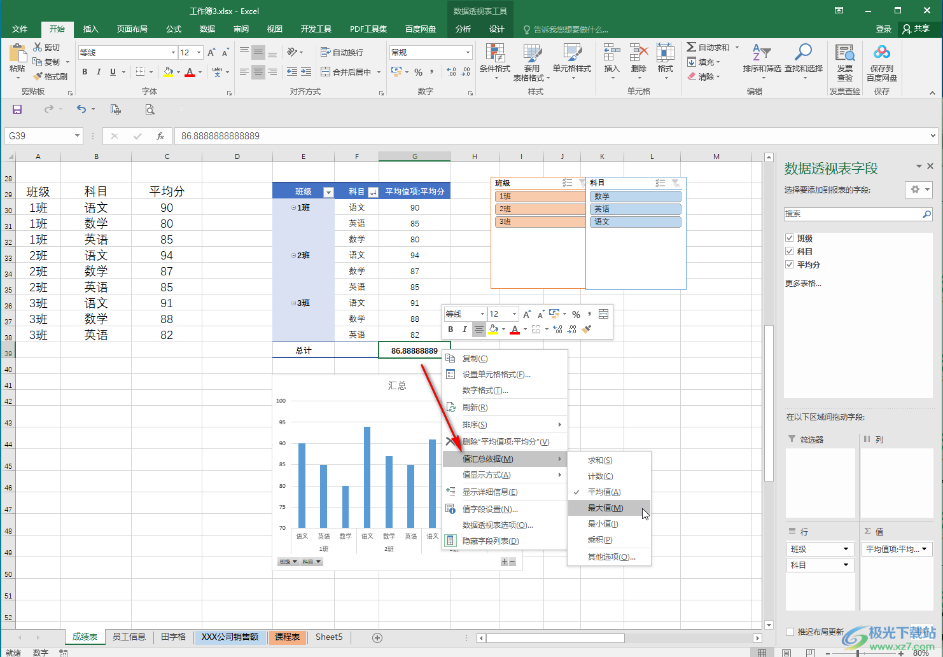Screen dimensions: 943x657
Task: Uncheck the 平均分 field checkbox
Action: click(790, 265)
